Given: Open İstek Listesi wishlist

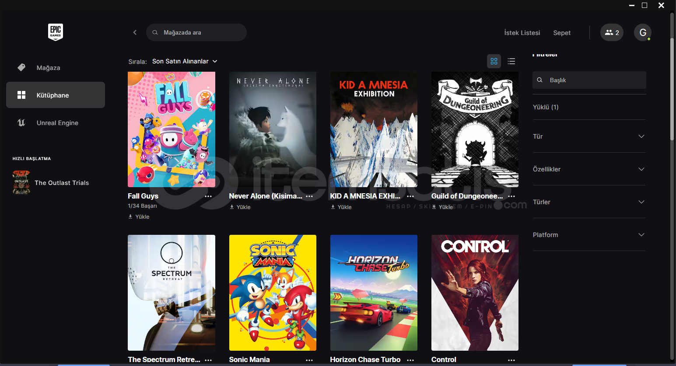Looking at the screenshot, I should tap(522, 33).
